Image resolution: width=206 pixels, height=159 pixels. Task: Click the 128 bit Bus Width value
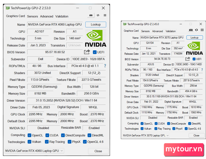coord(94,87)
